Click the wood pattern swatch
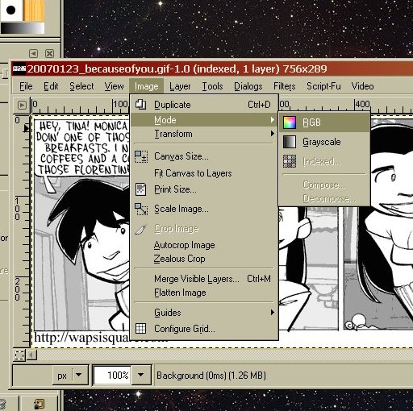This screenshot has width=413, height=411. pos(34,10)
